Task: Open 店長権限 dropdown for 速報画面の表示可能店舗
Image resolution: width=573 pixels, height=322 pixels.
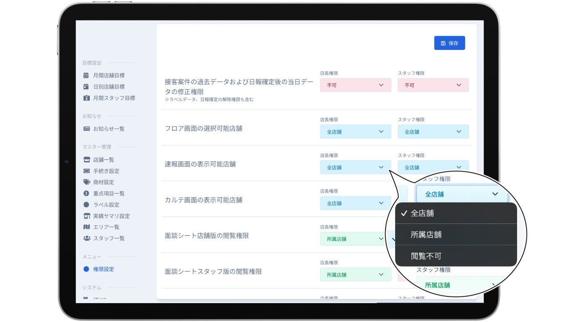Action: click(x=356, y=167)
